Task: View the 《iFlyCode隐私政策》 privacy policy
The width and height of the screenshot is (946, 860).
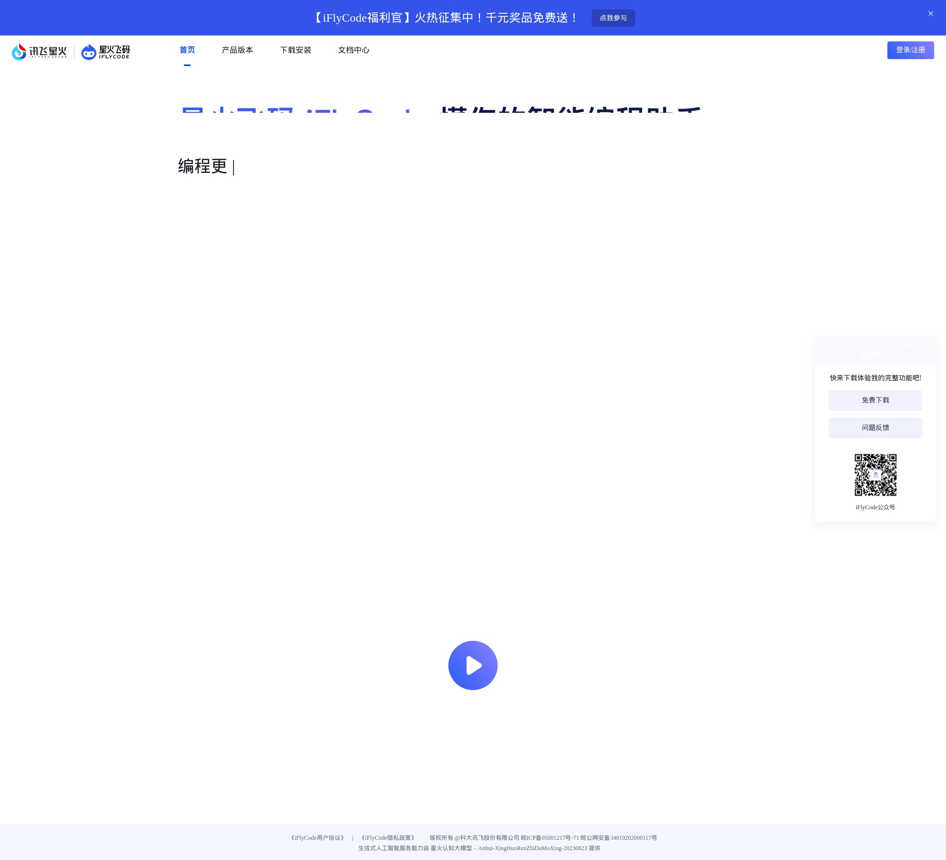Action: [x=387, y=837]
